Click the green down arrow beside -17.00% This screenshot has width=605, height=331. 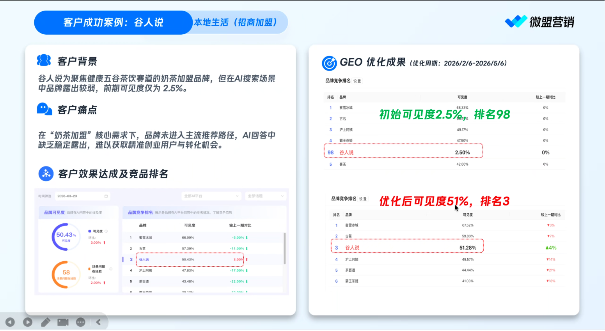coord(247,270)
